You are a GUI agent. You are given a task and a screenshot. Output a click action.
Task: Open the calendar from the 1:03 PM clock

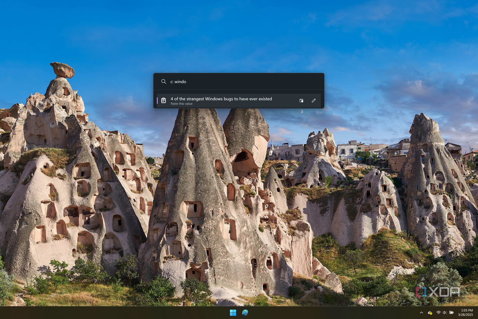point(467,310)
